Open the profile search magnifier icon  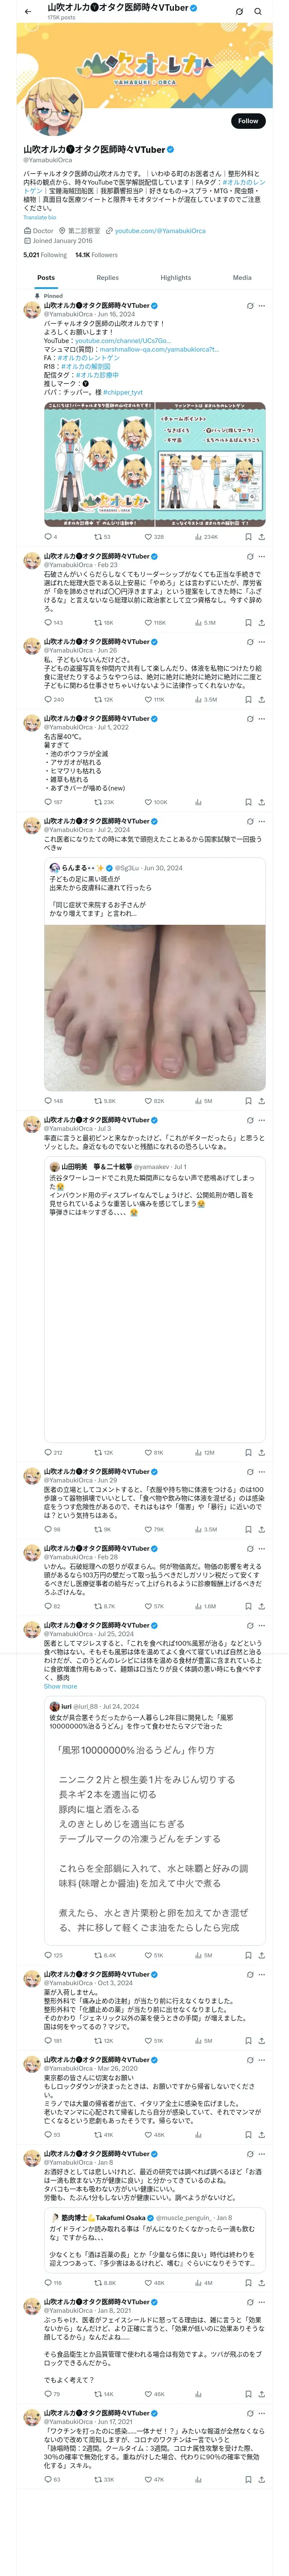click(258, 12)
